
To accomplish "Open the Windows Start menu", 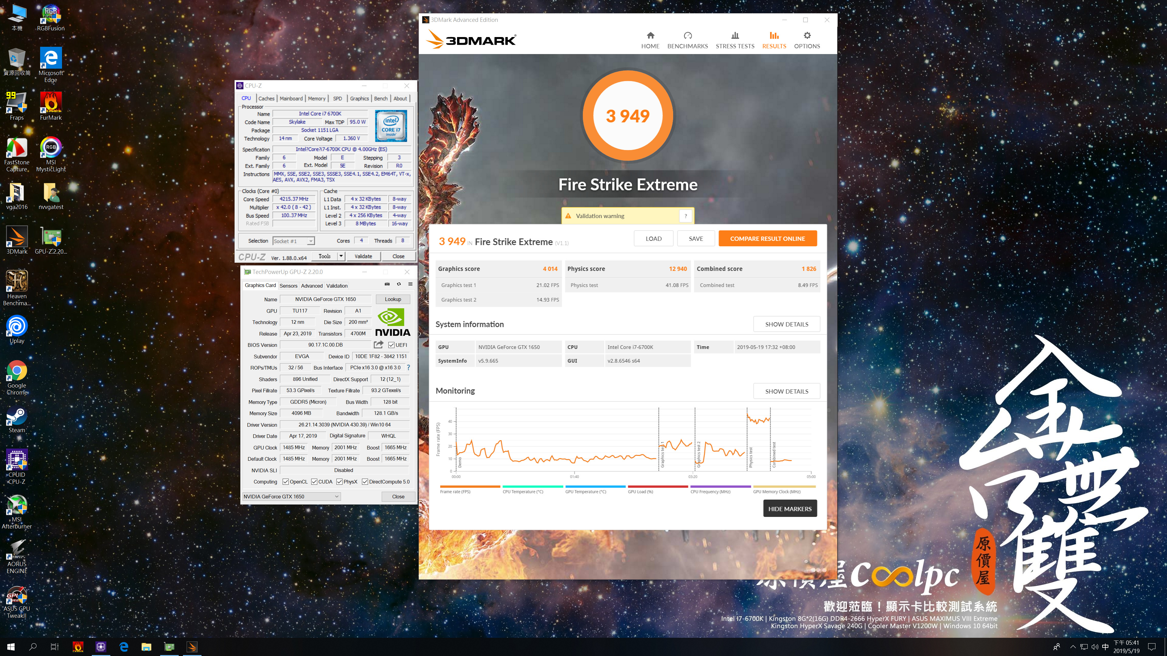I will 11,647.
